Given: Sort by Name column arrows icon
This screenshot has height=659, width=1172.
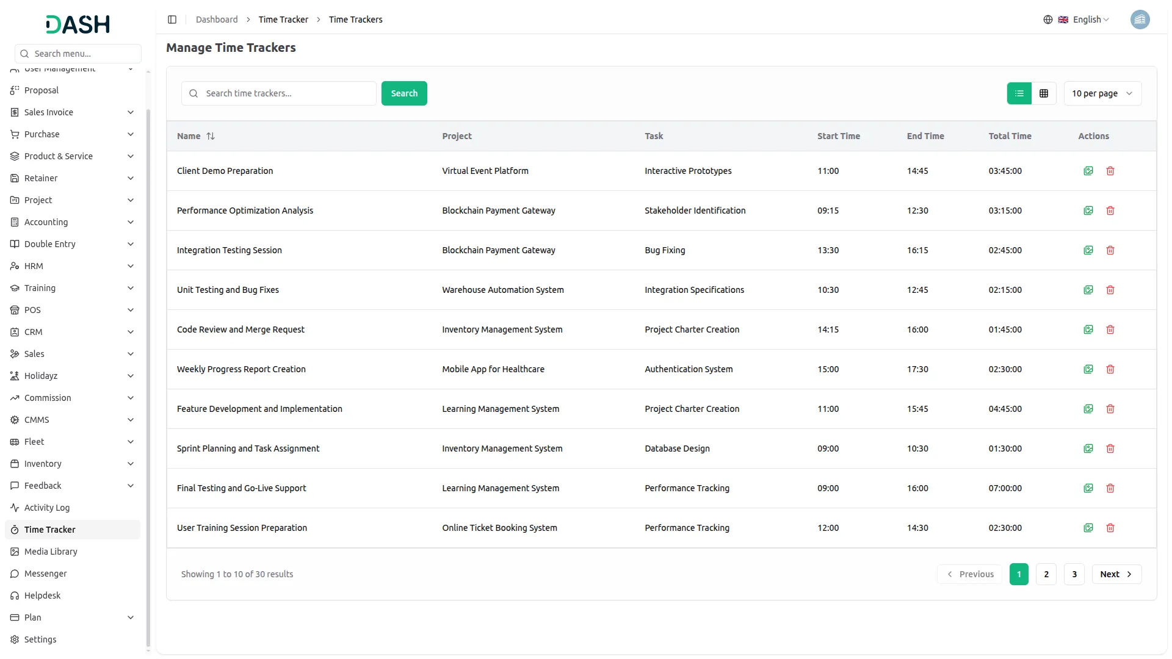Looking at the screenshot, I should pos(211,136).
